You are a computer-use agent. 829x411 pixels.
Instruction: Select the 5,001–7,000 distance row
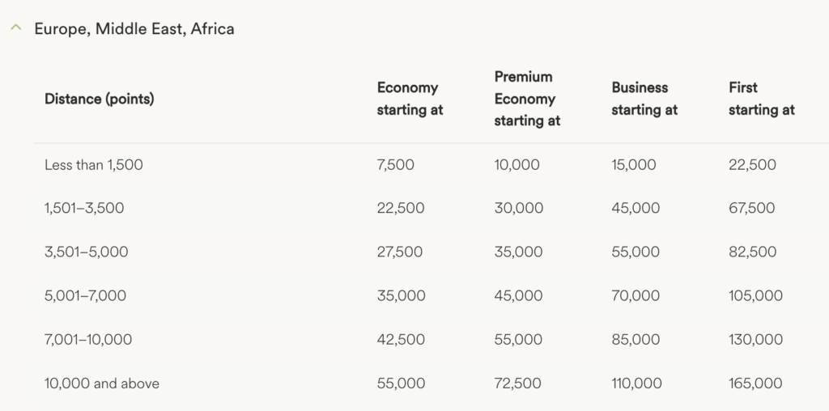pos(85,296)
